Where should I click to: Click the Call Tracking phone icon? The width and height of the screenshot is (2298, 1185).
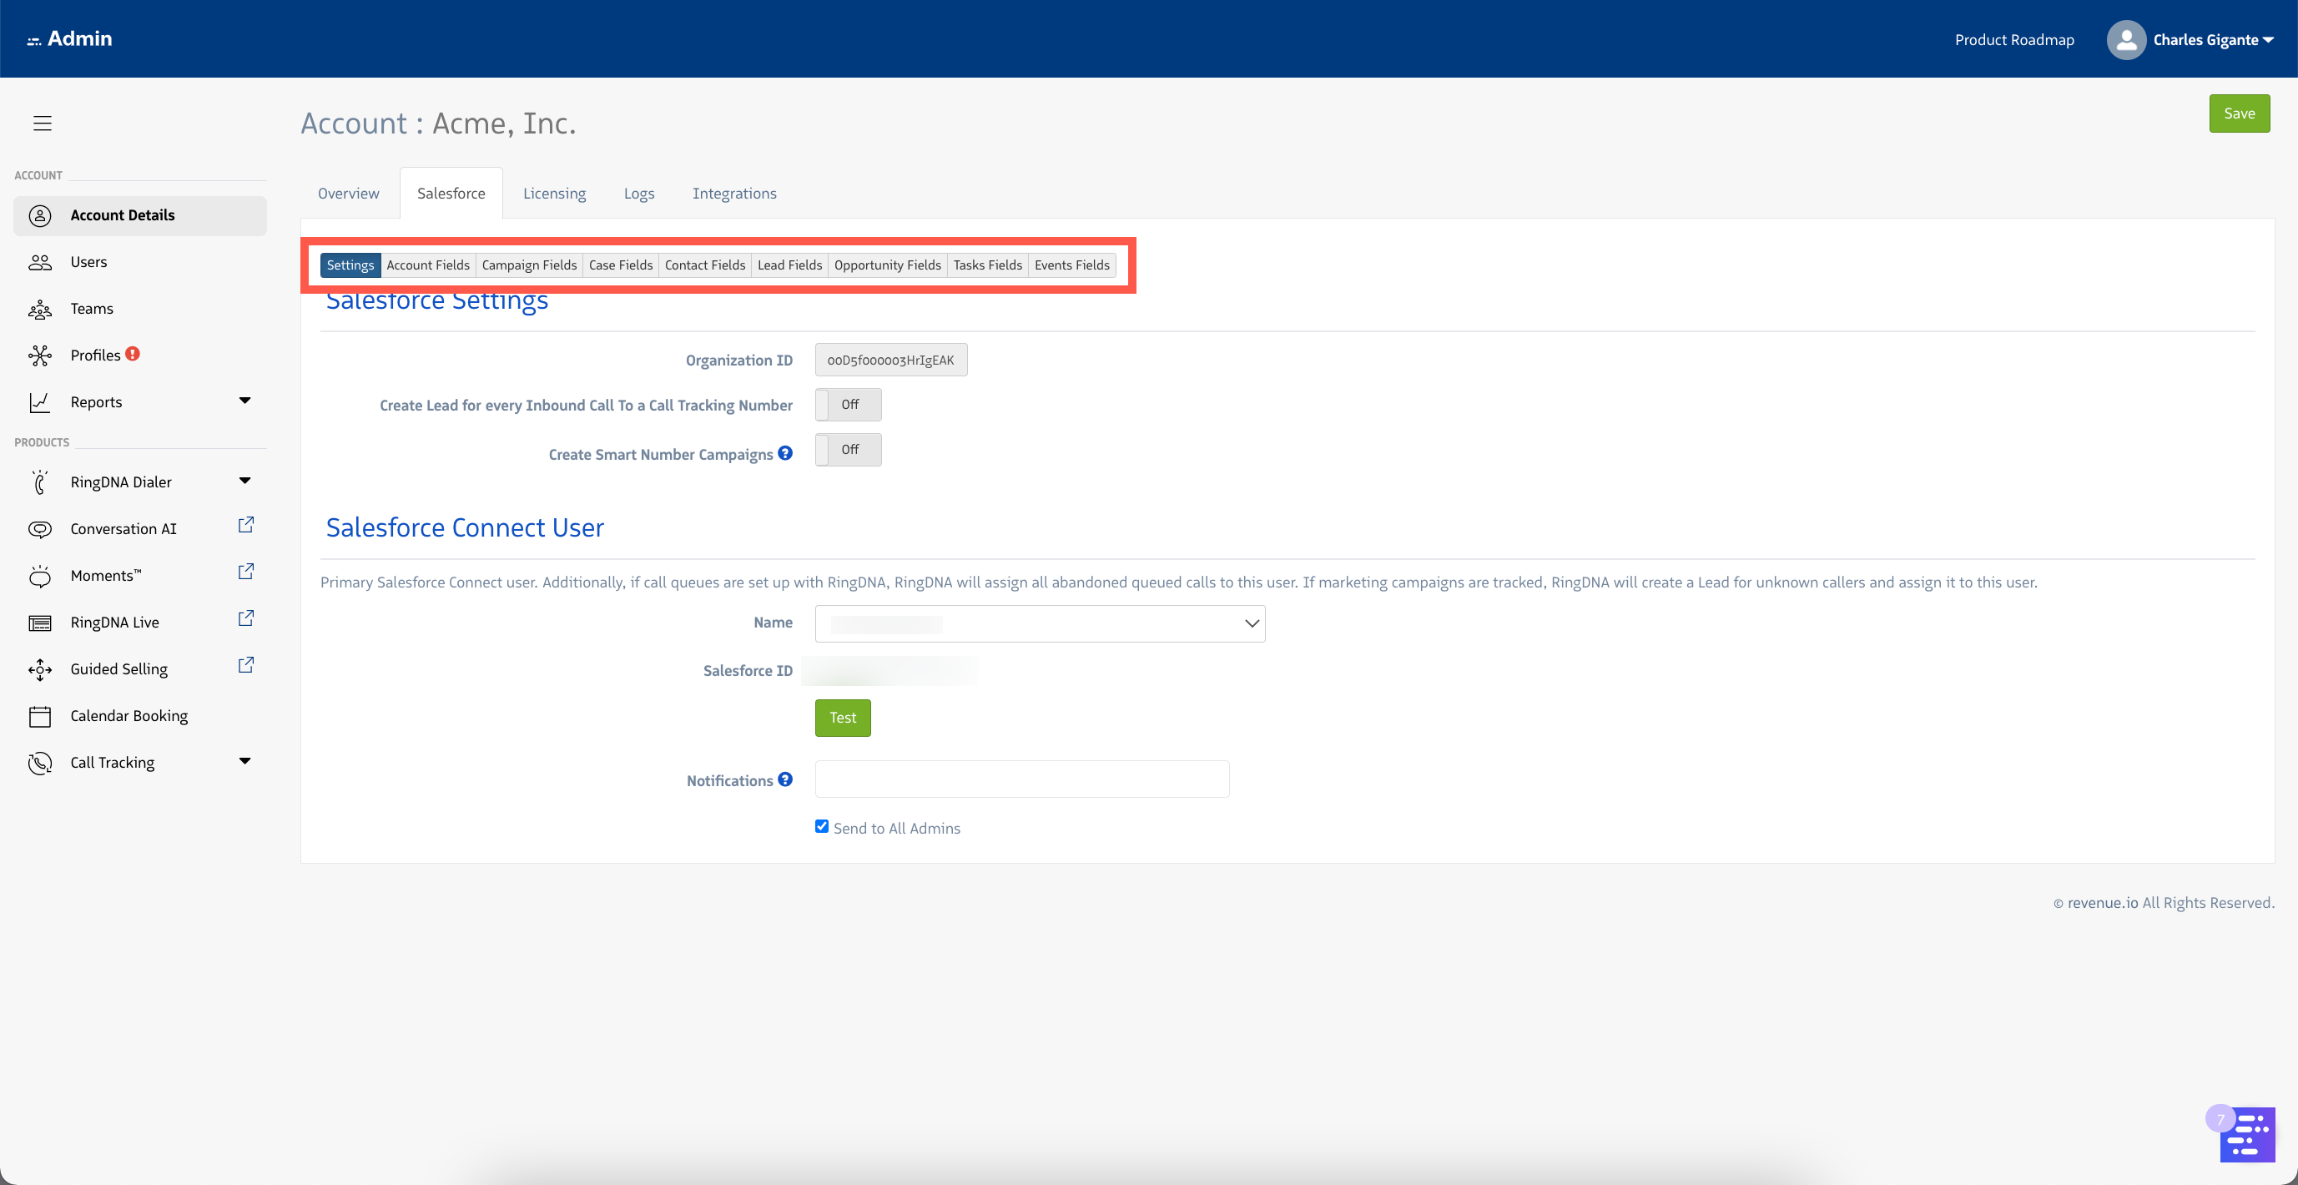coord(40,763)
